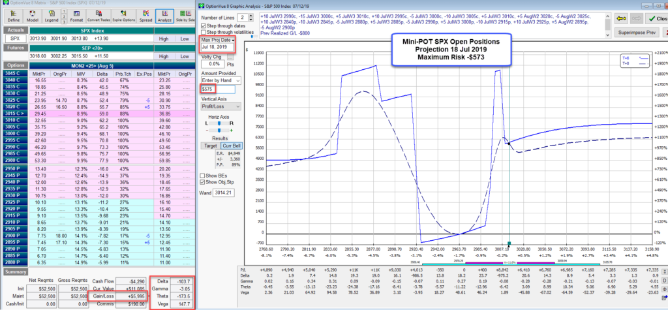Click the High button in the SEP futures row
The width and height of the screenshot is (668, 310).
click(x=164, y=56)
